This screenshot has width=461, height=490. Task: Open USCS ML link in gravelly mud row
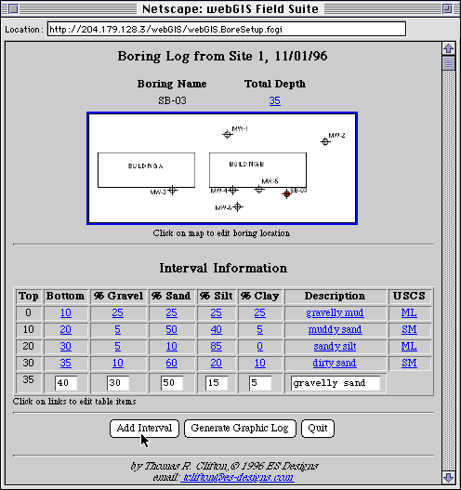coord(409,312)
